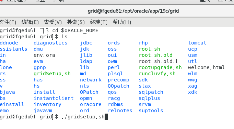The image size is (234, 129).
Task: Click the 'racg' directory entry
Action: [114, 99]
